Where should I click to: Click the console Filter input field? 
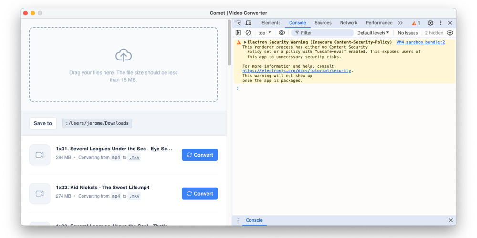(324, 33)
